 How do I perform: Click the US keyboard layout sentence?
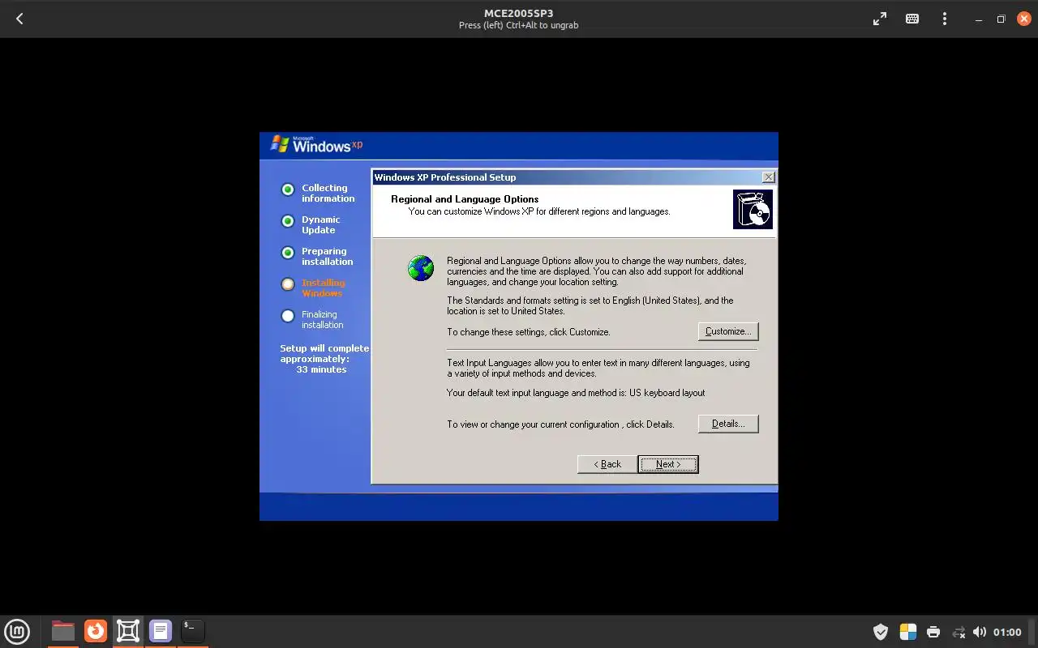576,393
